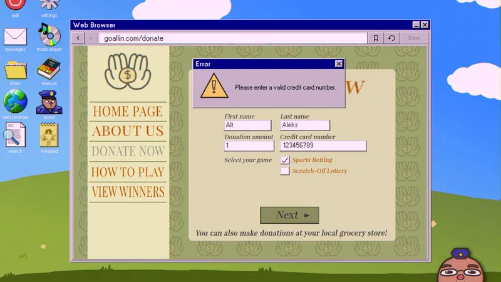Close the Web Browser window
This screenshot has height=282, width=501.
point(425,24)
